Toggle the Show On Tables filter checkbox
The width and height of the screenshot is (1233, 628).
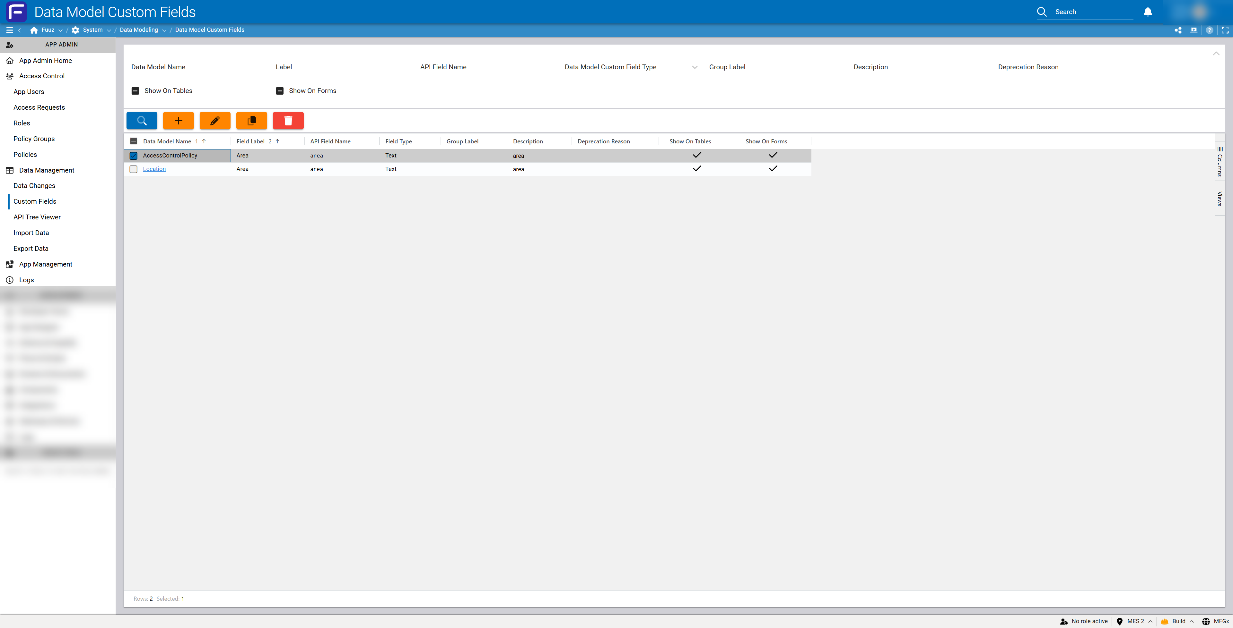(x=136, y=91)
